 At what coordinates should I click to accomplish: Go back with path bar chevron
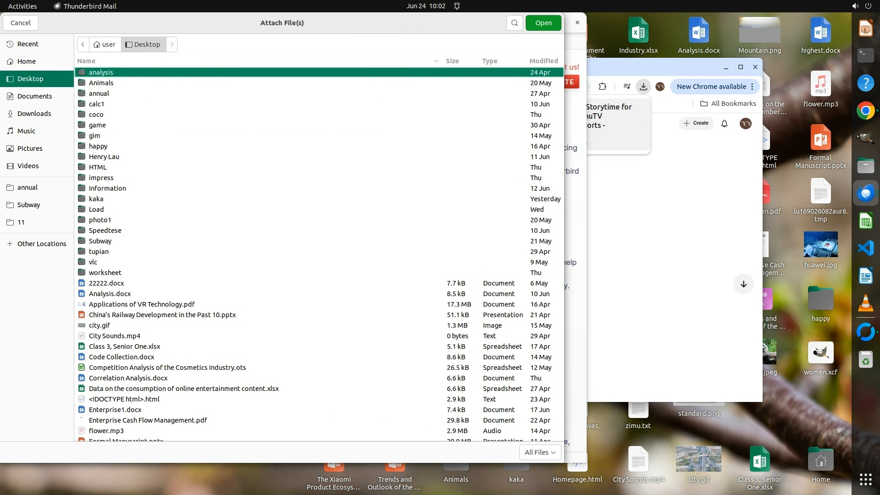pyautogui.click(x=83, y=44)
